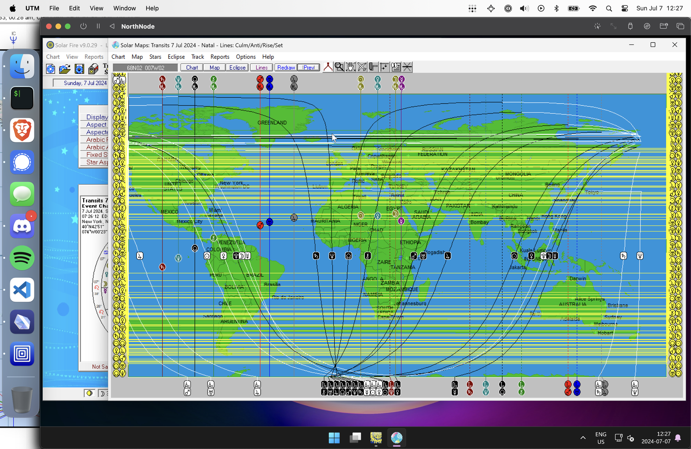Show hidden tray icons chevron in taskbar
The height and width of the screenshot is (449, 691).
(583, 438)
